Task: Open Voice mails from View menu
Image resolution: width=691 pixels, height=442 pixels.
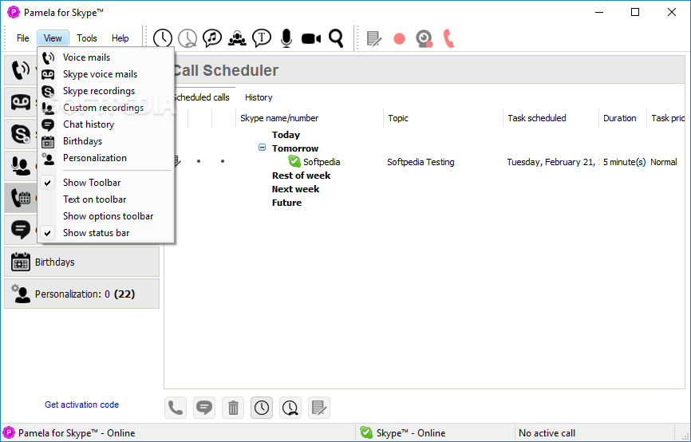Action: (x=106, y=57)
